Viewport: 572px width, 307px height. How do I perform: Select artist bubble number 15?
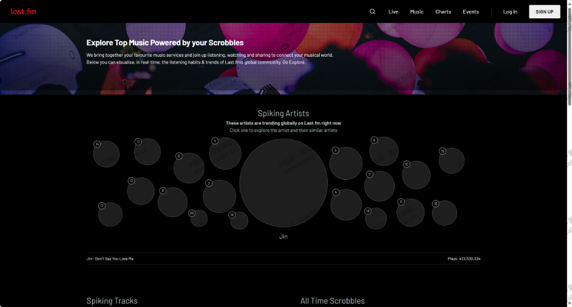click(x=451, y=160)
